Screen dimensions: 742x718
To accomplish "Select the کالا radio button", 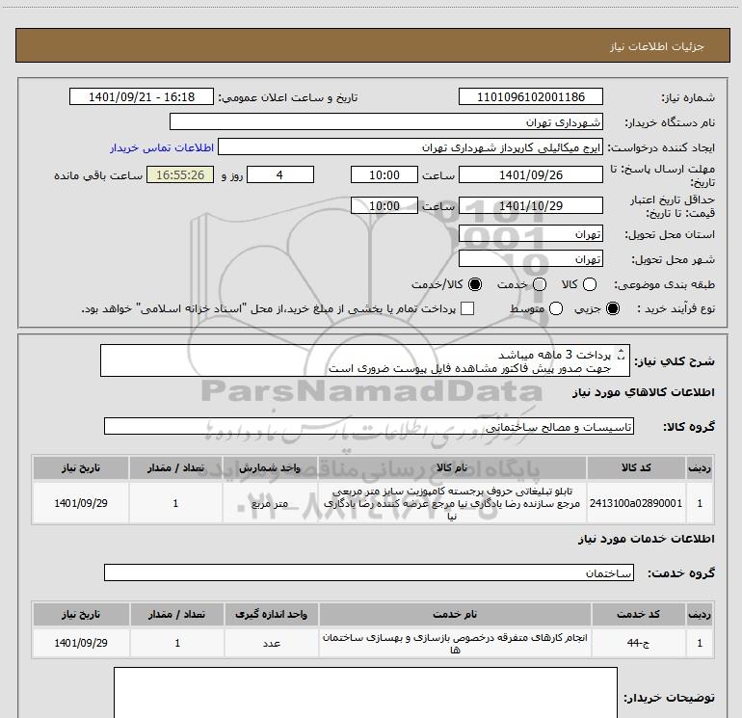I will 589,284.
